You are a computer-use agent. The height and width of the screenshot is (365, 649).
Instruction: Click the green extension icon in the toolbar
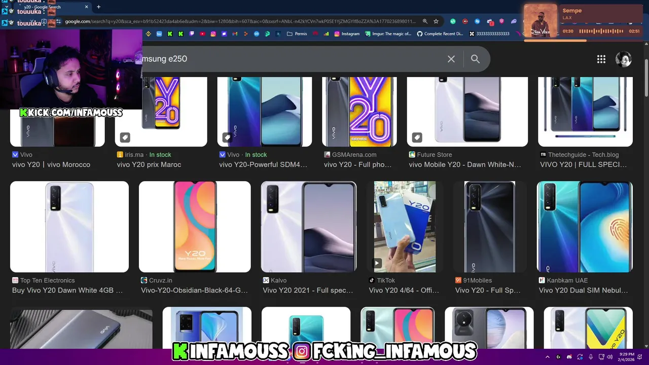click(x=453, y=21)
